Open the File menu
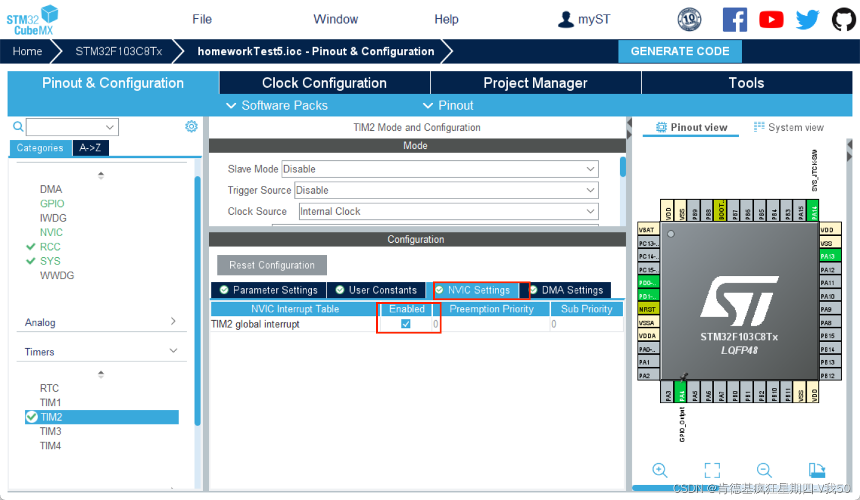The width and height of the screenshot is (860, 500). pos(202,19)
